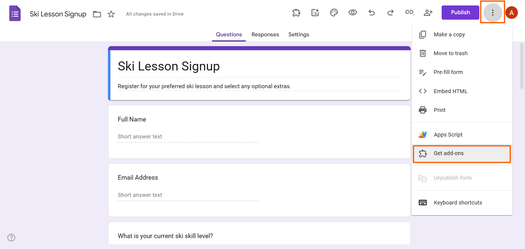Open add-ons from the puzzle piece toolbar icon
Screen dimensions: 525x249
pyautogui.click(x=296, y=13)
